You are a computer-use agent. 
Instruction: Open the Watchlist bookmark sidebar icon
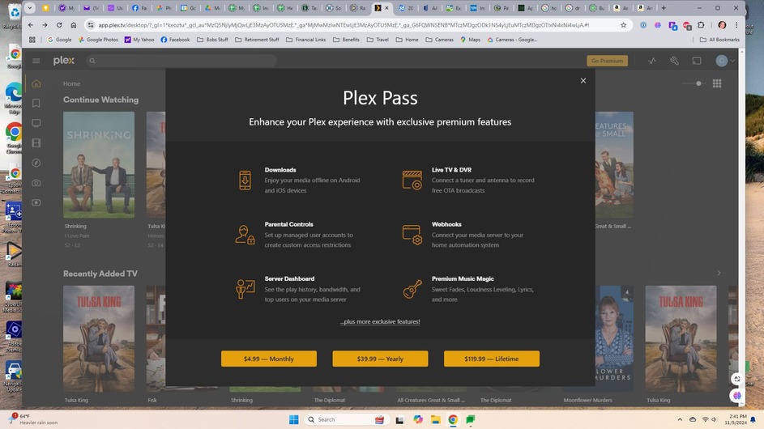[x=36, y=104]
